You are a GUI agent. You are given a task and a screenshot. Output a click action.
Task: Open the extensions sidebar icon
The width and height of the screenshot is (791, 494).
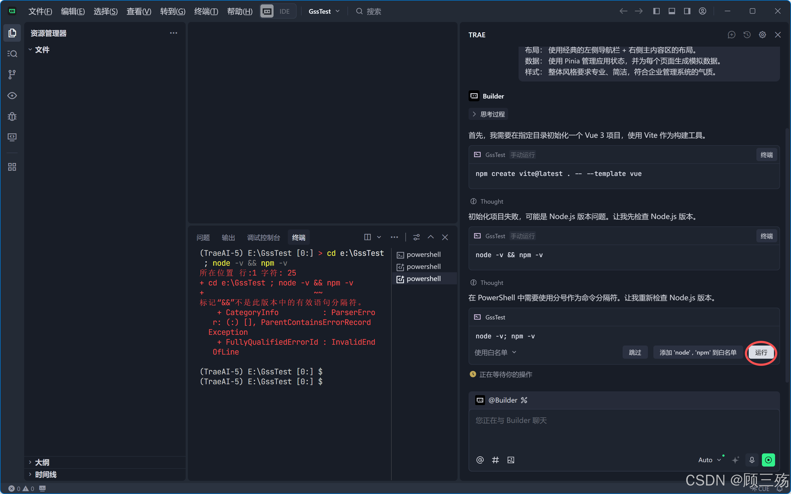pos(12,167)
